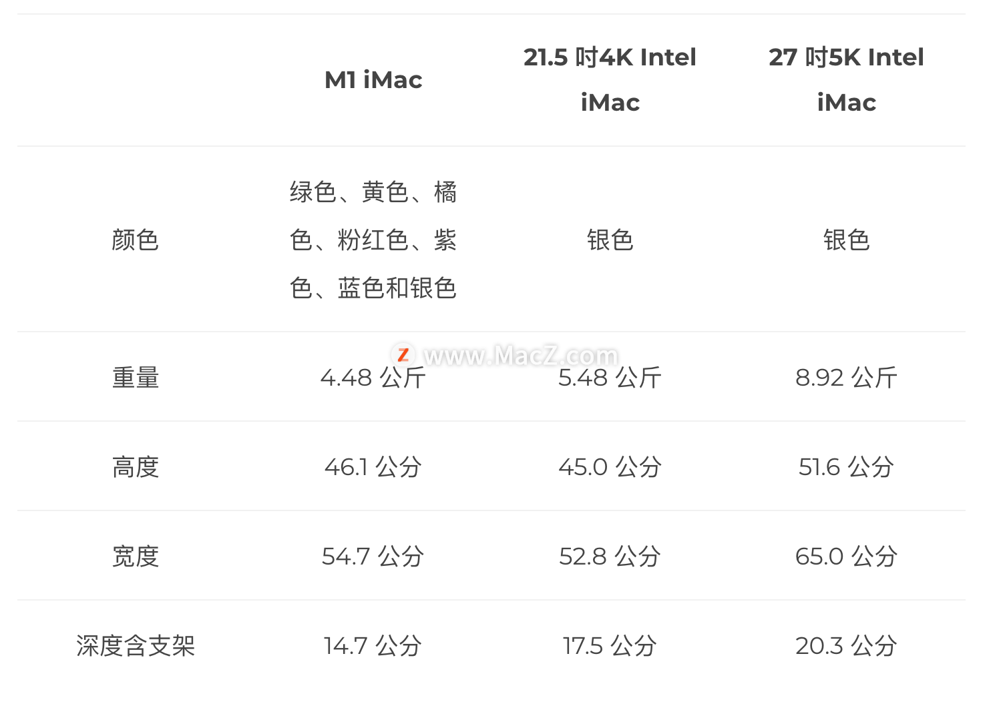This screenshot has width=1007, height=710.
Task: Click the 颜色 row label
Action: 136,240
